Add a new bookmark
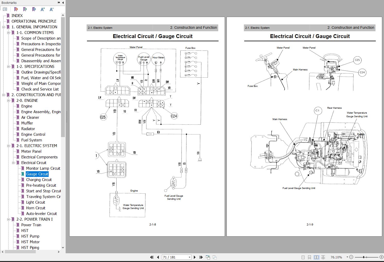The image size is (384, 262). point(25,9)
